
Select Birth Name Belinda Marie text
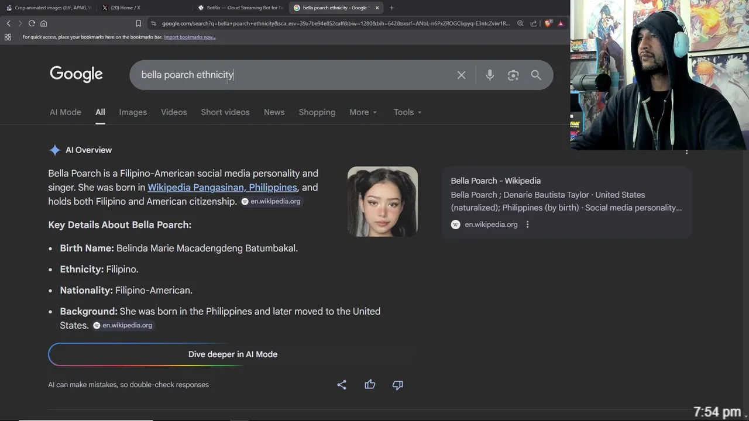(x=178, y=248)
